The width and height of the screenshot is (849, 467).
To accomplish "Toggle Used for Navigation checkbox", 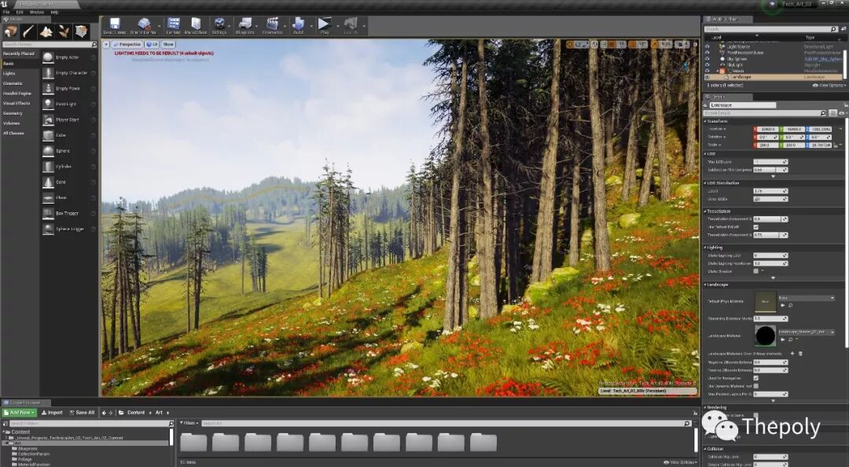I will pos(756,378).
